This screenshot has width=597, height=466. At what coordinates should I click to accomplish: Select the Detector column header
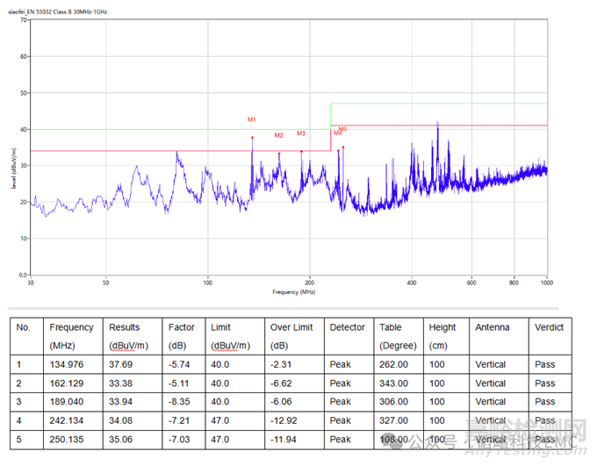click(x=347, y=327)
